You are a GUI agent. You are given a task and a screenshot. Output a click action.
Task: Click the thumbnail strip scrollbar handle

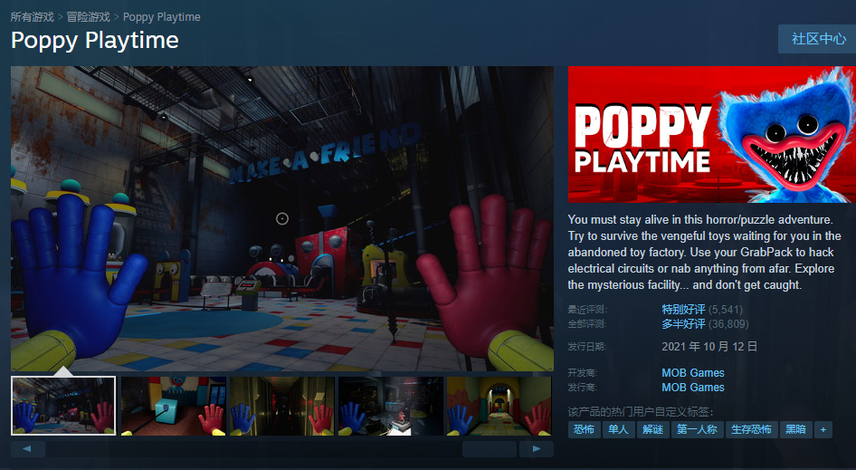pos(489,448)
